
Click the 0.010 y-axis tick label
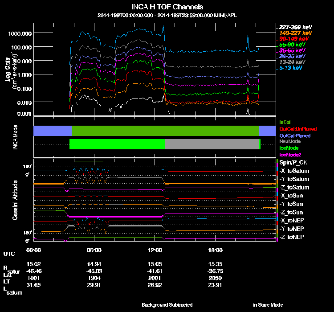click(24, 103)
